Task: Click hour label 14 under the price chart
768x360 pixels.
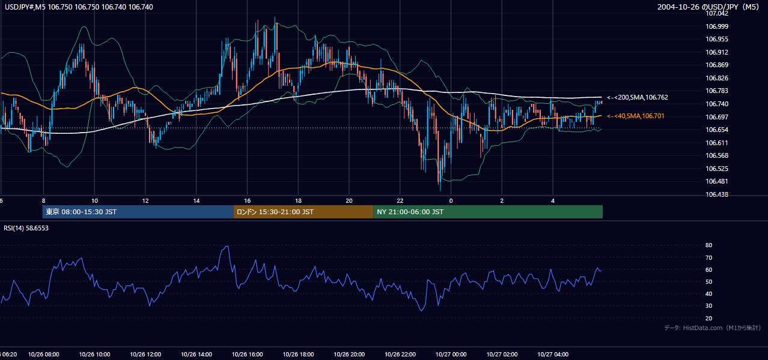Action: coord(197,201)
